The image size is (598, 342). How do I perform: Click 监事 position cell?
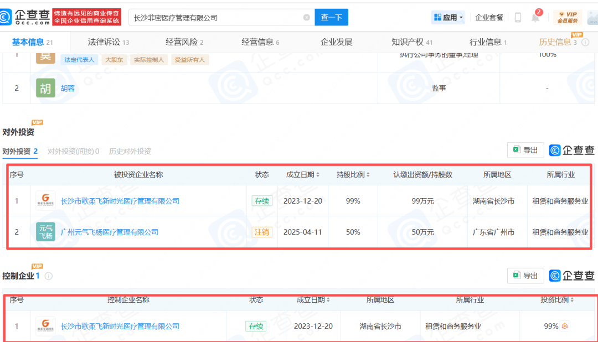pyautogui.click(x=439, y=88)
